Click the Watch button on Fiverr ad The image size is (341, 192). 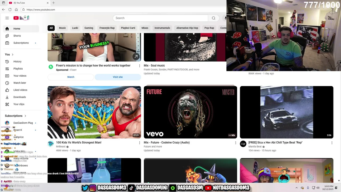[71, 77]
